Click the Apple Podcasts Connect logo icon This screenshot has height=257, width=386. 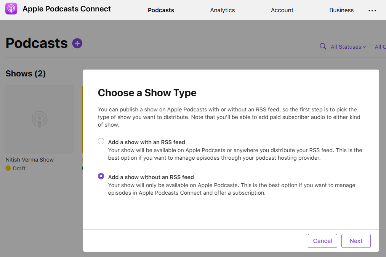click(x=11, y=9)
